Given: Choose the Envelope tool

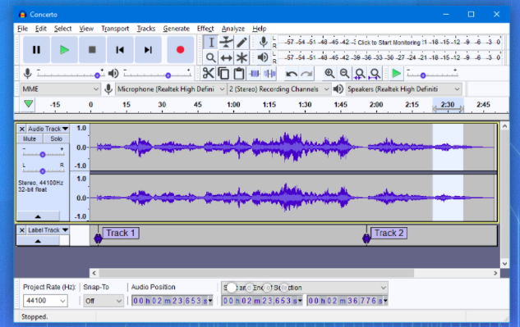Looking at the screenshot, I should (x=226, y=43).
